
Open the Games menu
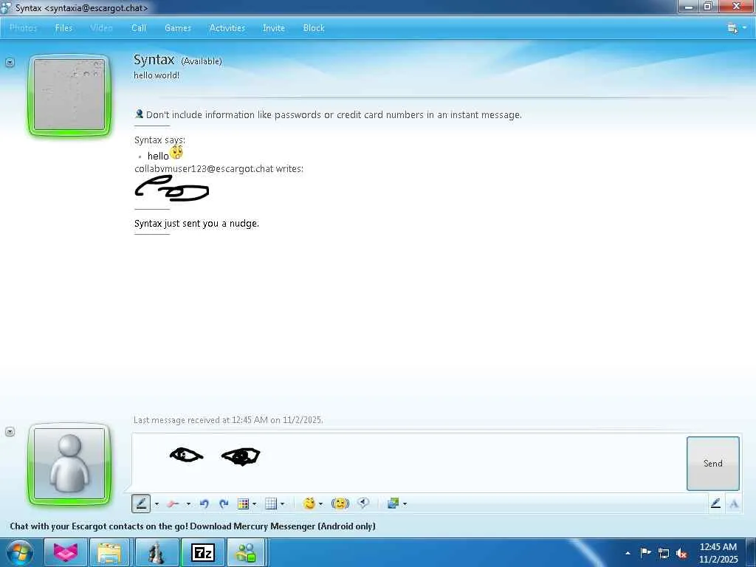point(178,28)
